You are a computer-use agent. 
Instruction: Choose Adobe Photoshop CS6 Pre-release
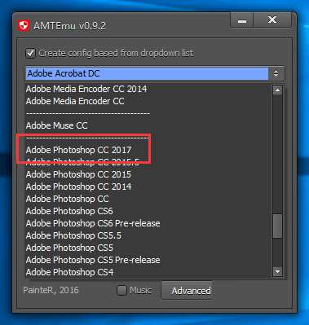tap(93, 223)
